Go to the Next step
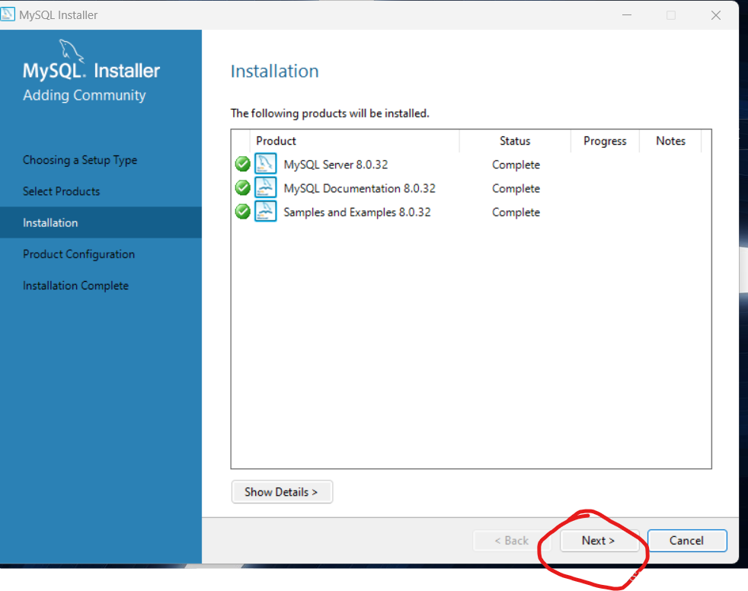 point(599,541)
